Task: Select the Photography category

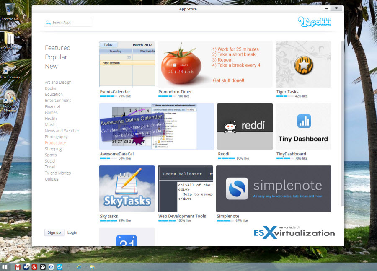Action: click(56, 137)
